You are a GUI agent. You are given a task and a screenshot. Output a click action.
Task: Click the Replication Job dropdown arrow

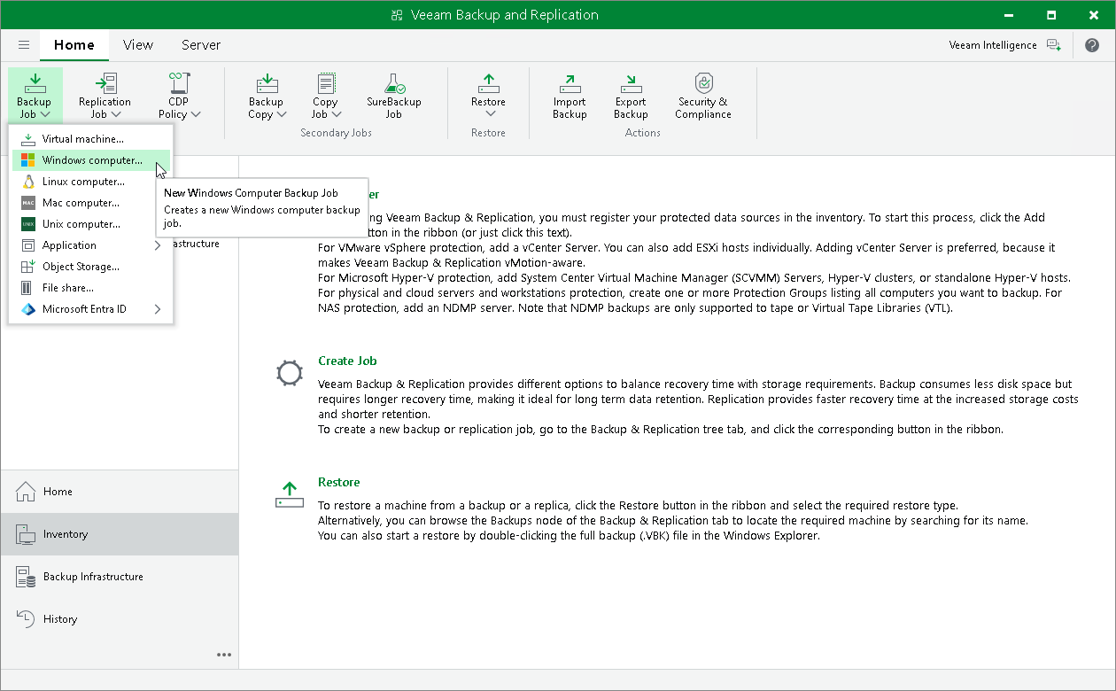point(116,114)
